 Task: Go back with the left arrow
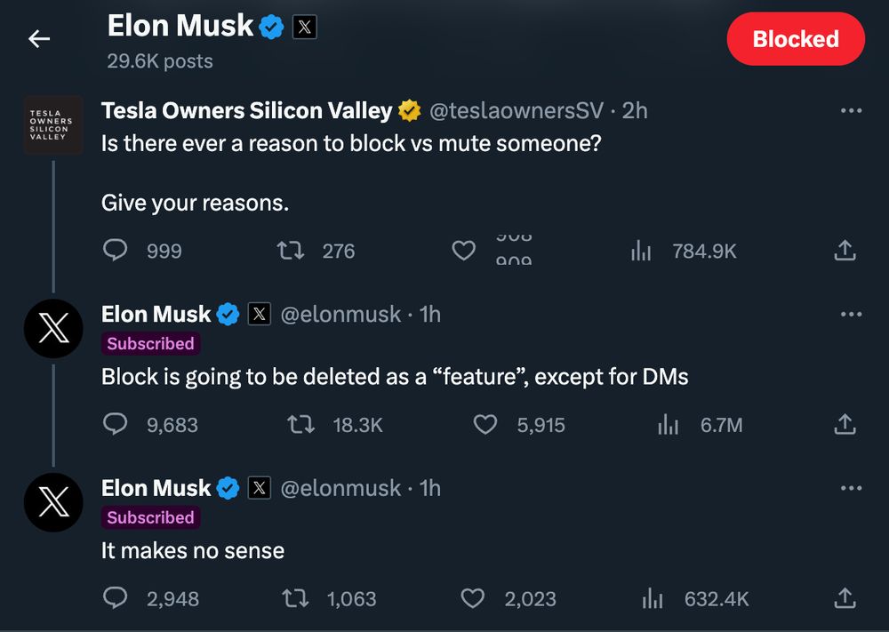pos(39,39)
